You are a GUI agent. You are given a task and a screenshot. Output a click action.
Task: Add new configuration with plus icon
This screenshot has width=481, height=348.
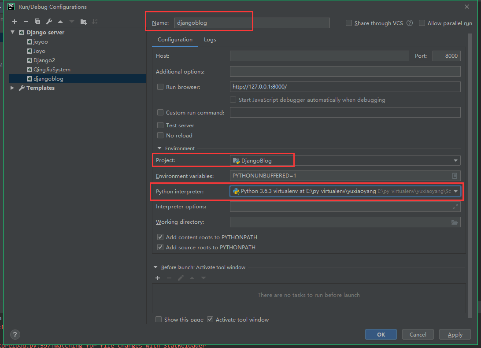point(15,22)
